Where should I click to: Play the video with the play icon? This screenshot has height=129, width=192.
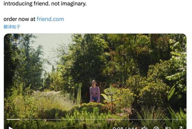click(x=11, y=128)
